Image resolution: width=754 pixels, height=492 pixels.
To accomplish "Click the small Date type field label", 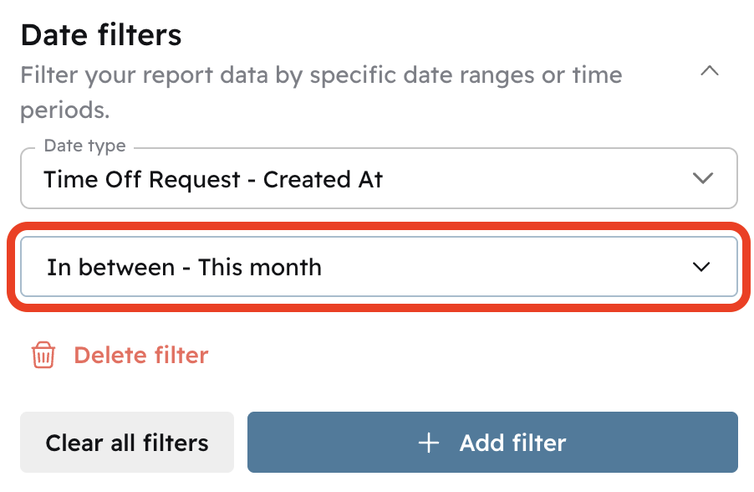I will [84, 146].
